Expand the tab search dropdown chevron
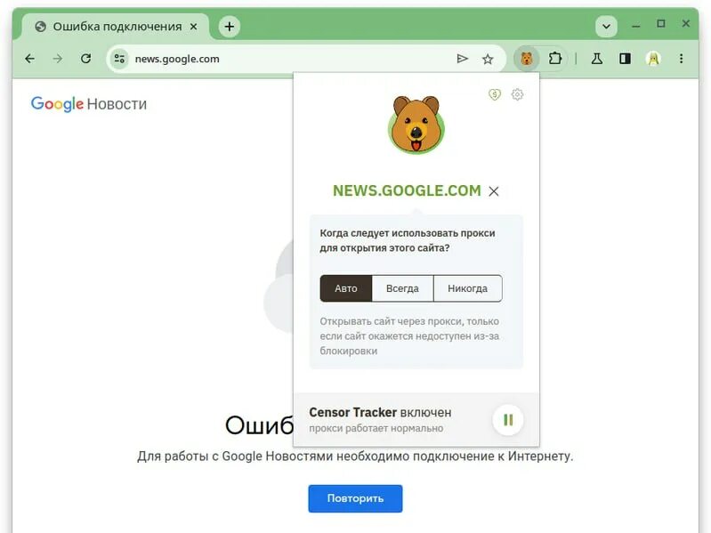 coord(606,27)
